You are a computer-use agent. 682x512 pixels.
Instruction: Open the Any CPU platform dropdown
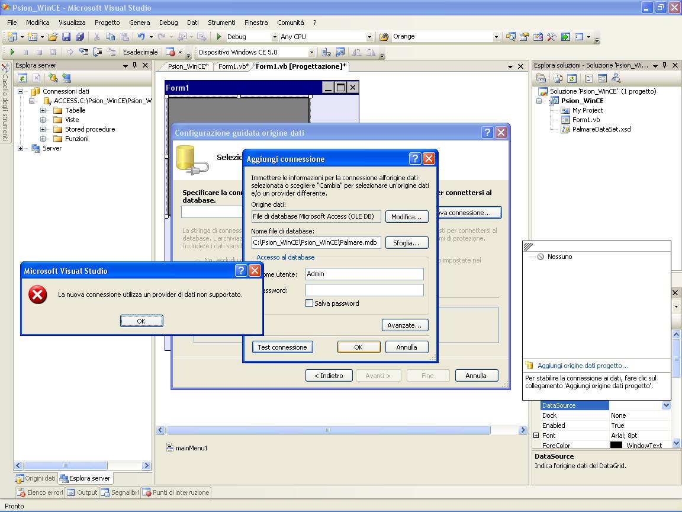(369, 37)
